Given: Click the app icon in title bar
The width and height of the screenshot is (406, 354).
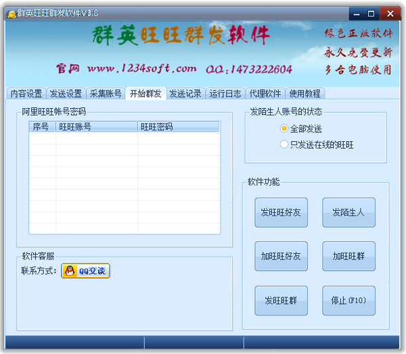Looking at the screenshot, I should pyautogui.click(x=11, y=14).
